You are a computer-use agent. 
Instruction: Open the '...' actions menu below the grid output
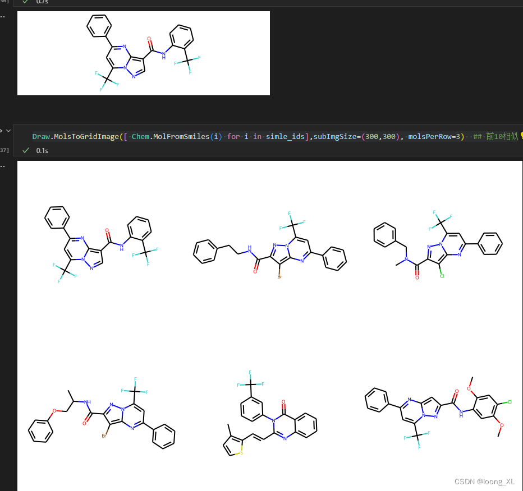[x=3, y=165]
